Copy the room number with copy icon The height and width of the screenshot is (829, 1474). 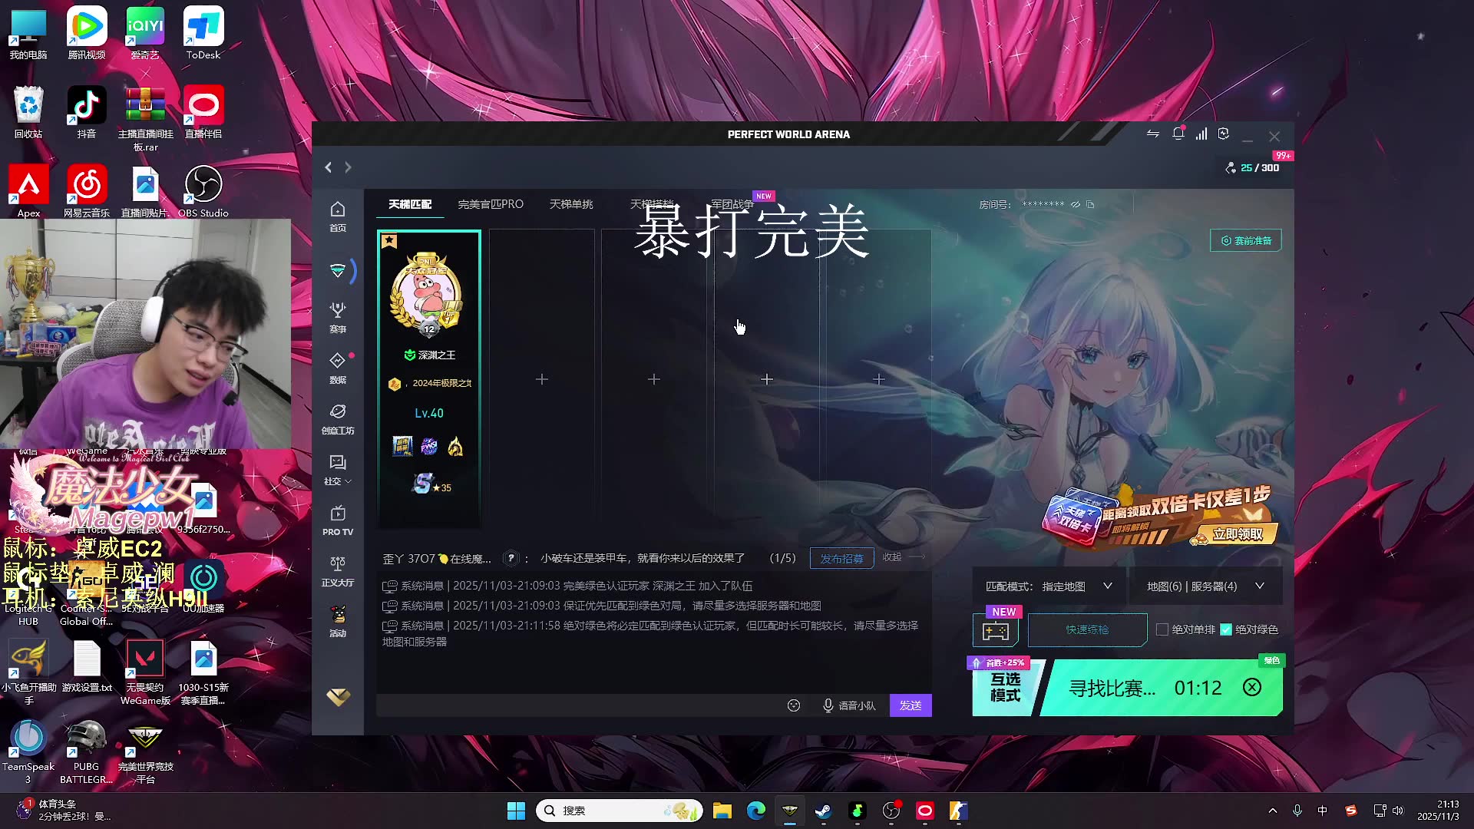(1090, 205)
